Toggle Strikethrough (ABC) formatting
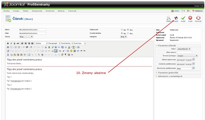Viewport: 205px width, 120px height. 18,43
